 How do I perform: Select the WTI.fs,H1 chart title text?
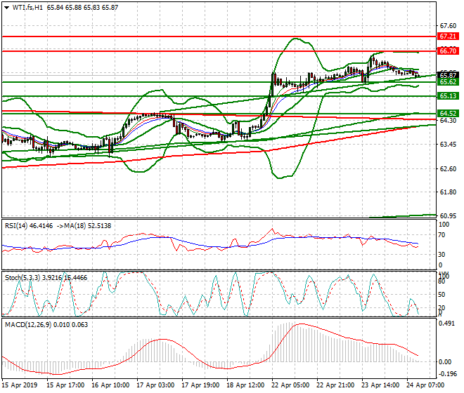pos(27,8)
